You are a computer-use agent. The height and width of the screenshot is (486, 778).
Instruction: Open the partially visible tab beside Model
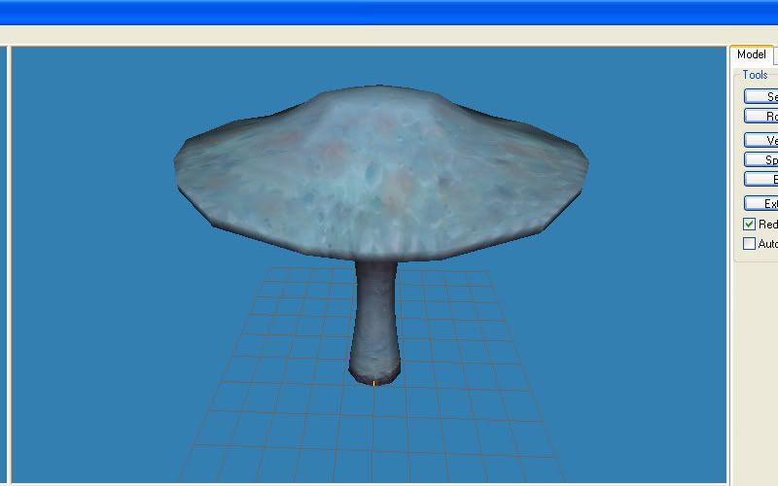[775, 55]
